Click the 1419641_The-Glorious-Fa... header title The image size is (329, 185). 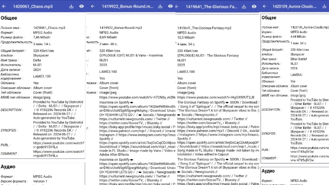[211, 7]
